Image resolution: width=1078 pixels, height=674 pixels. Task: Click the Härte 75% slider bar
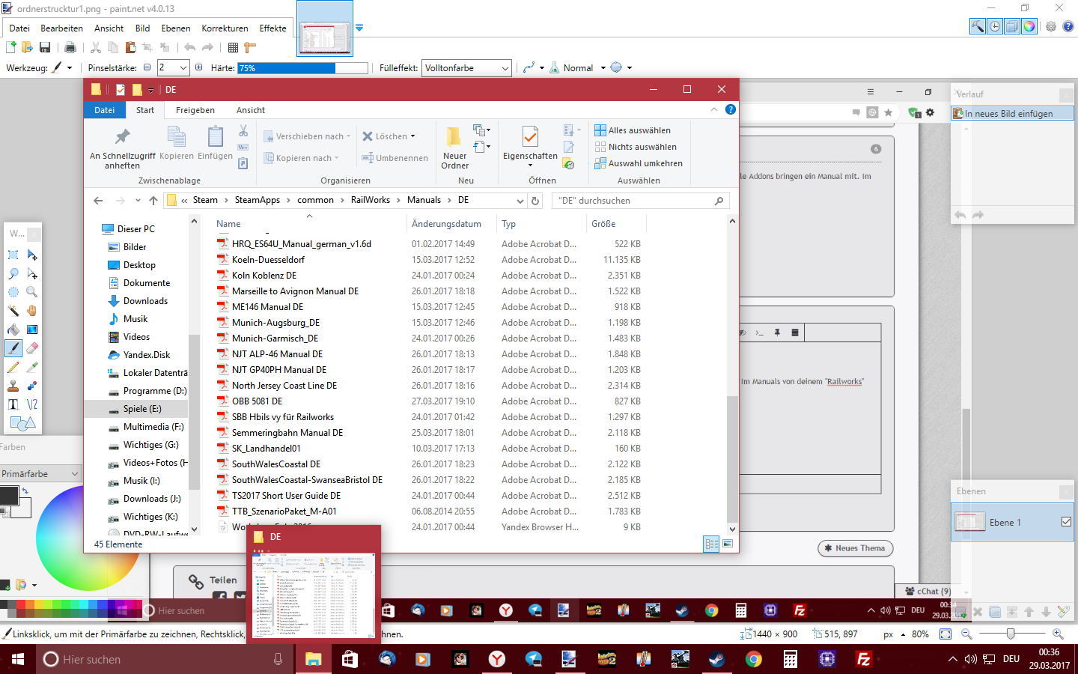point(302,68)
